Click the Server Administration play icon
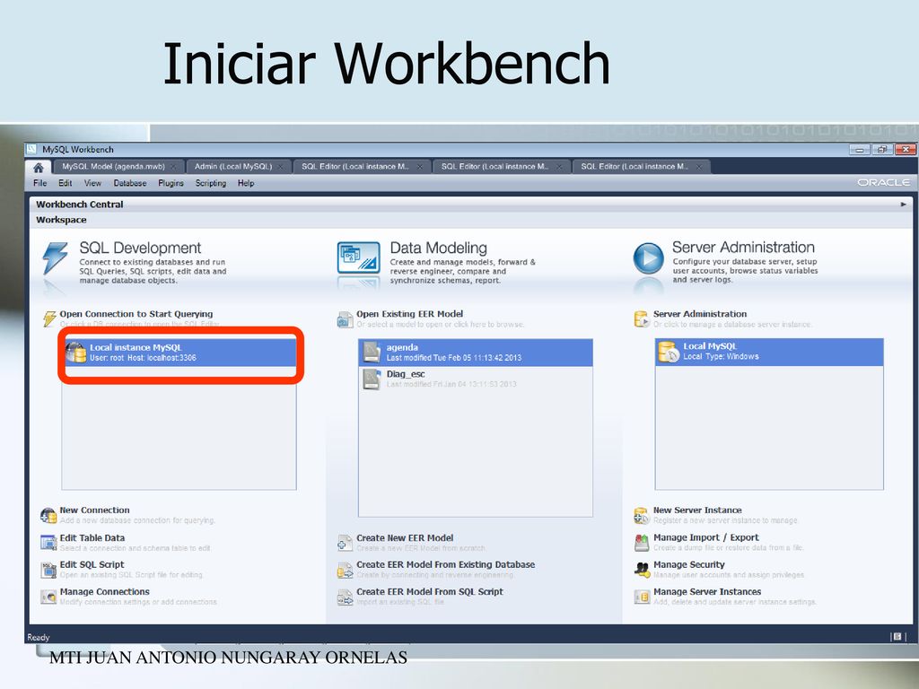 pos(648,258)
